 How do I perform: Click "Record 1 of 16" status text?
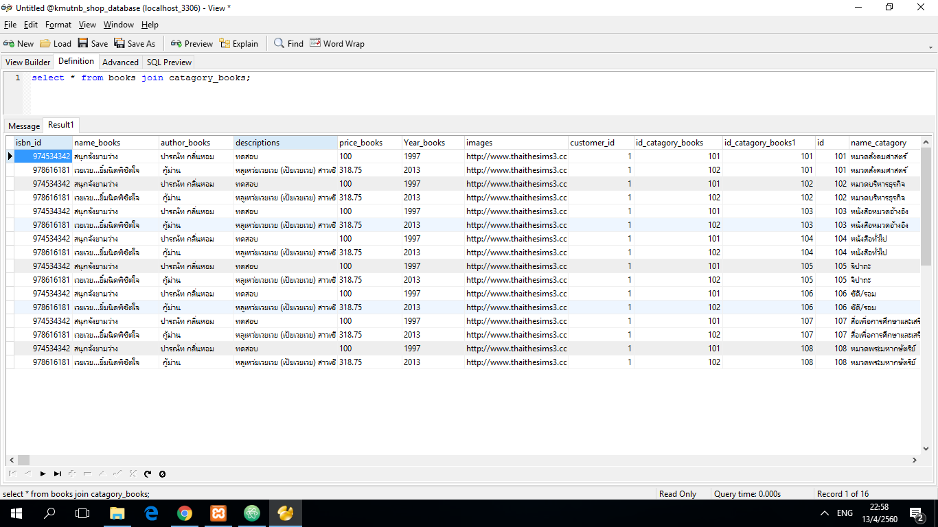(x=843, y=494)
